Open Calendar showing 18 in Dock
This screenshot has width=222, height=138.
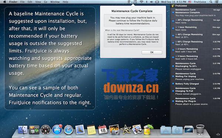click(x=102, y=130)
